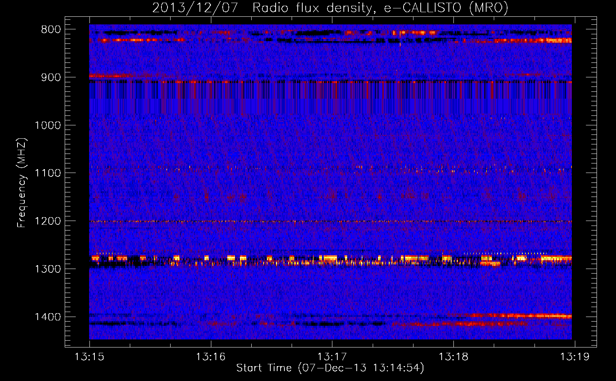
Task: Select the 900 frequency tick label
Action: [x=51, y=77]
